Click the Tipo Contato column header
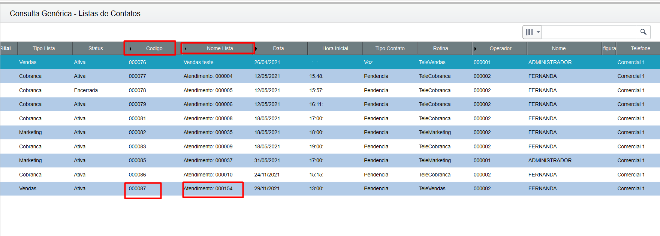Screen dimensions: 660x236 tap(390, 48)
